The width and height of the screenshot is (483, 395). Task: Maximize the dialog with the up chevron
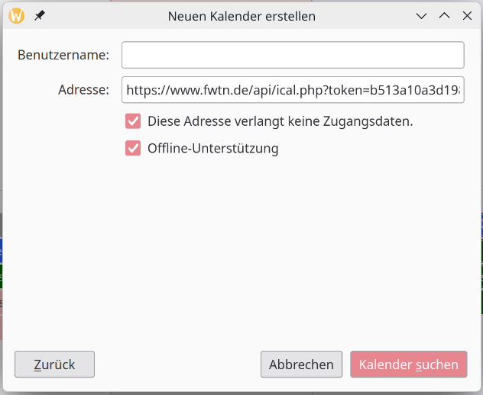tap(443, 15)
